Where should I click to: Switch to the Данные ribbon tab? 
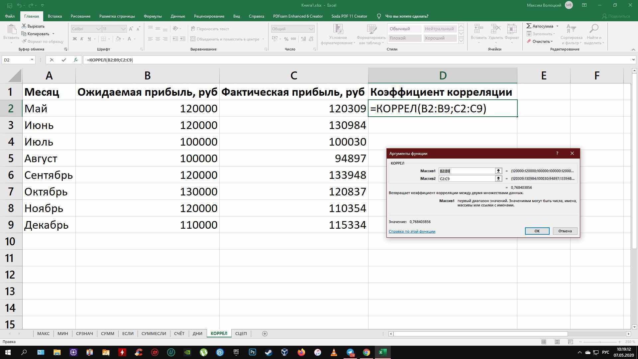[178, 16]
